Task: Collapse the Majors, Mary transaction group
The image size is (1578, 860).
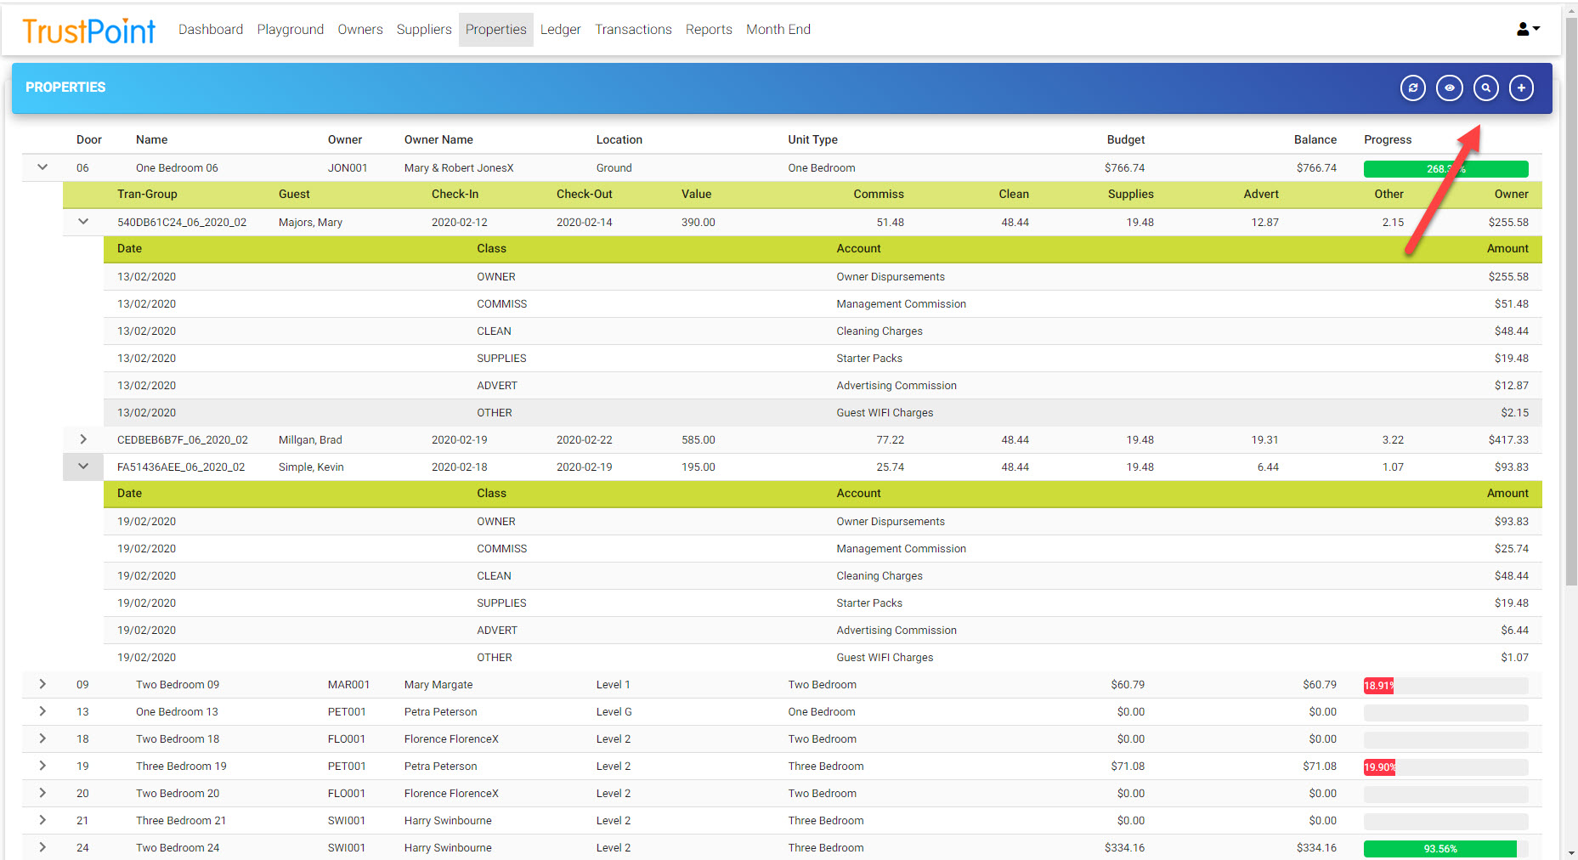Action: pyautogui.click(x=83, y=222)
